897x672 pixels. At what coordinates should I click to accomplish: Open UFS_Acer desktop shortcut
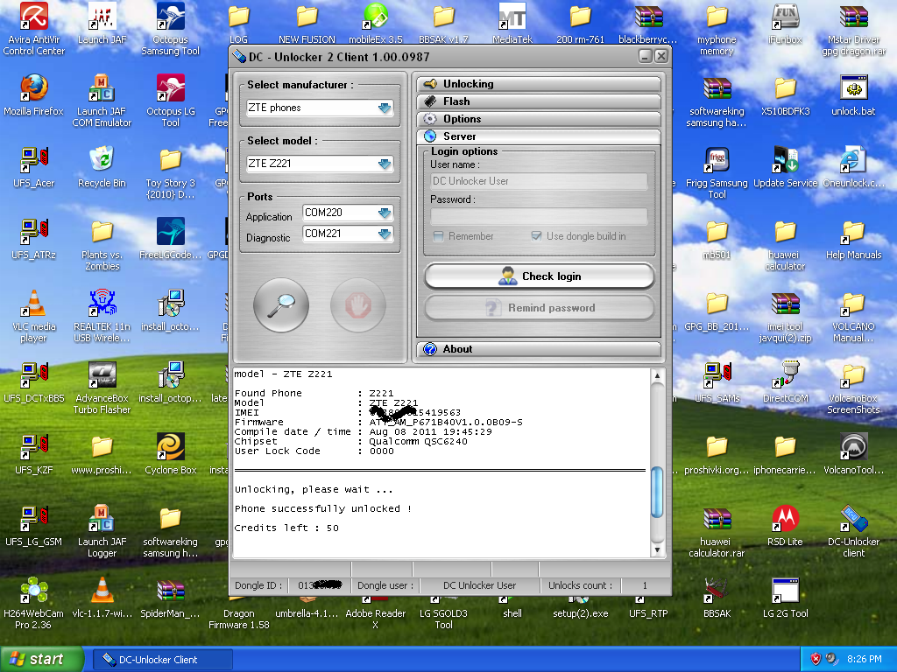click(x=34, y=167)
